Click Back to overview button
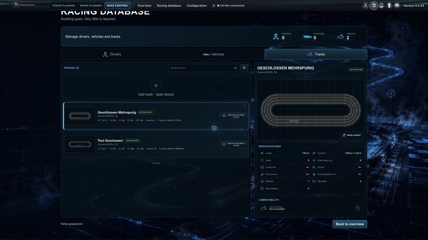Image resolution: width=428 pixels, height=240 pixels. click(x=350, y=224)
